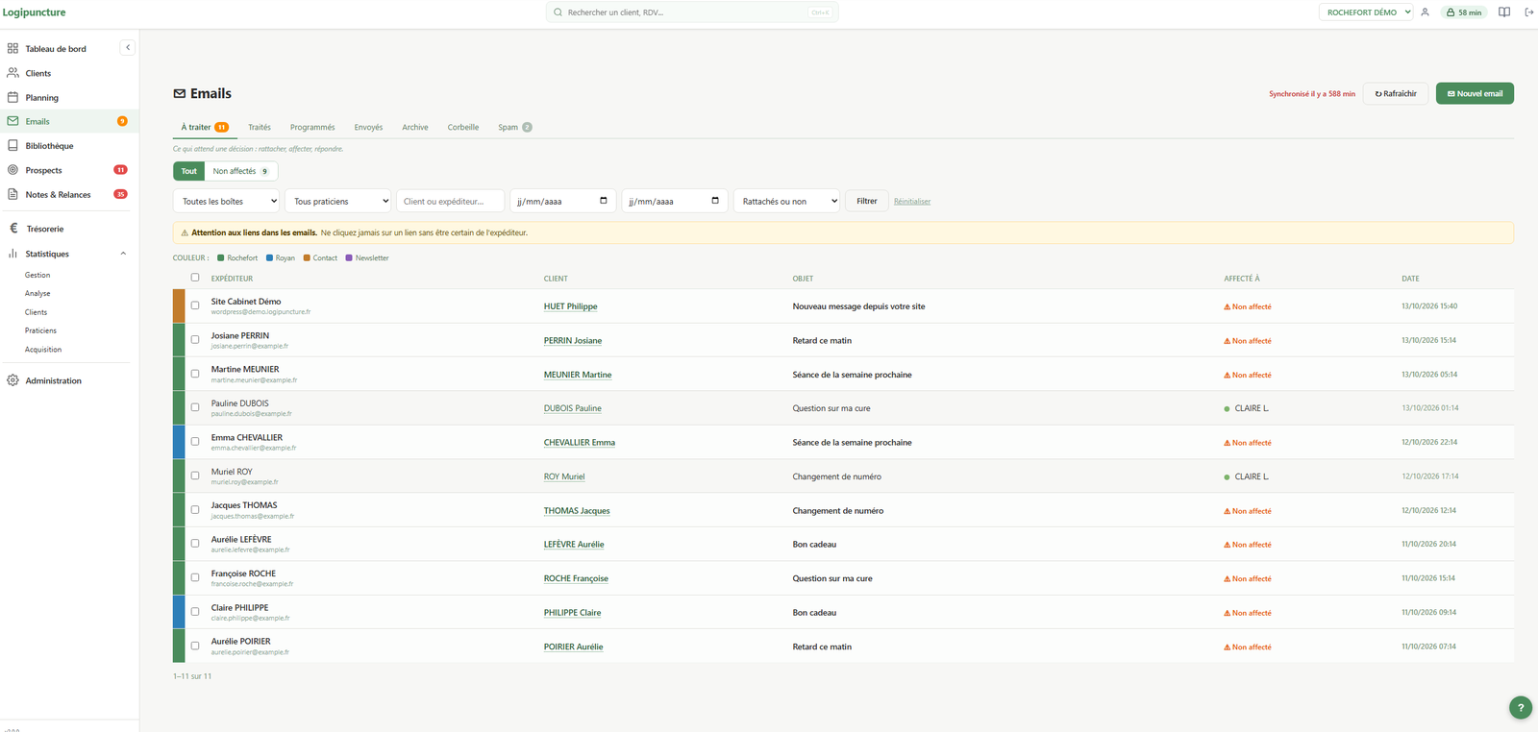Click the user profile icon in header

(x=1425, y=12)
